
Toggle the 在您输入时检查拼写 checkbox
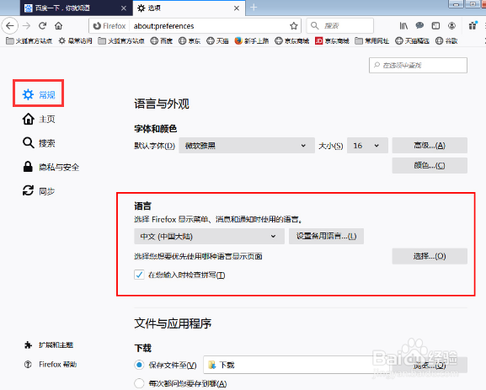click(x=139, y=275)
